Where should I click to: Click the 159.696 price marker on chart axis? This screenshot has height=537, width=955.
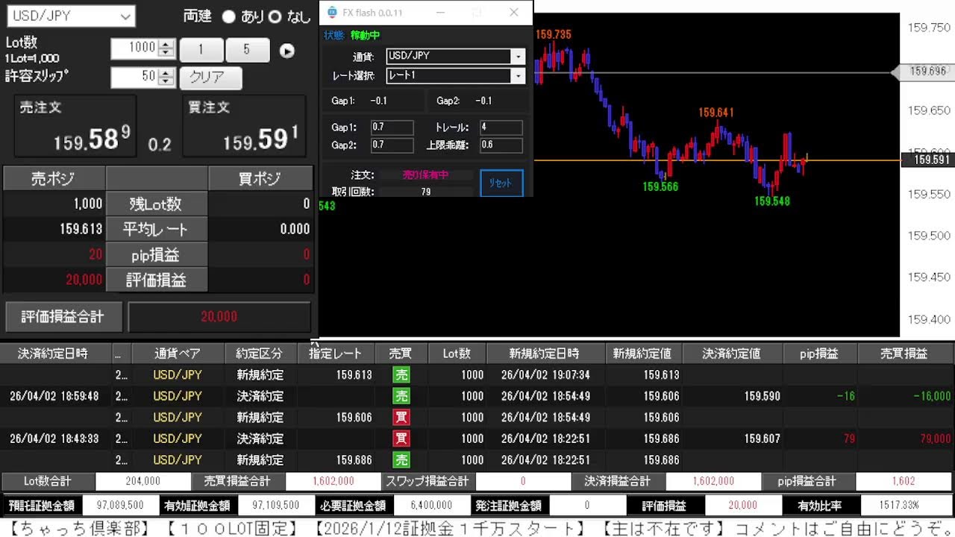coord(925,72)
